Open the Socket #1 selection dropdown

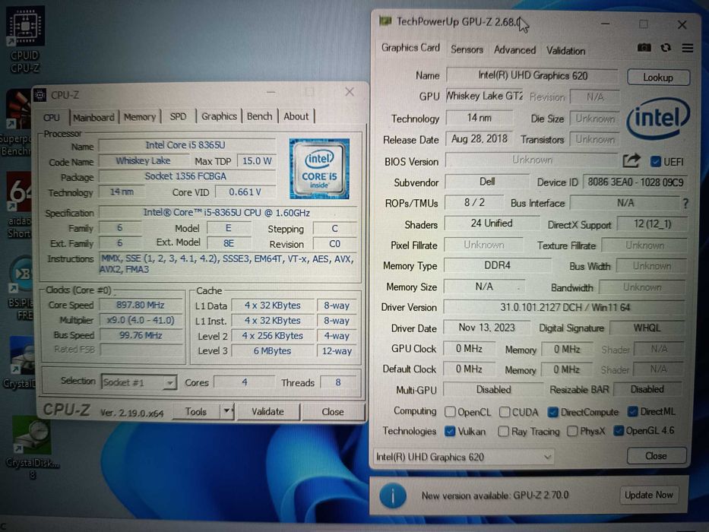coord(139,383)
